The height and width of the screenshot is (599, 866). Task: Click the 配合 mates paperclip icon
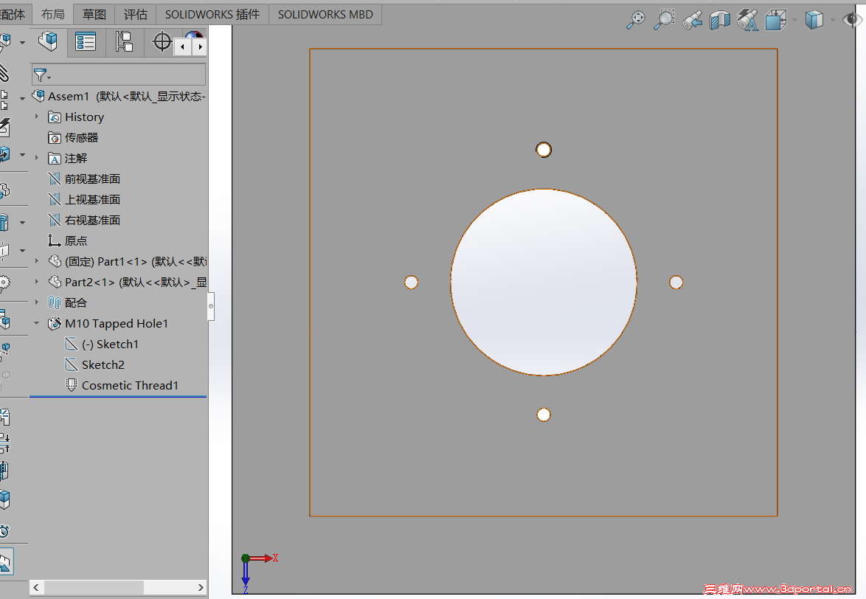[x=54, y=302]
